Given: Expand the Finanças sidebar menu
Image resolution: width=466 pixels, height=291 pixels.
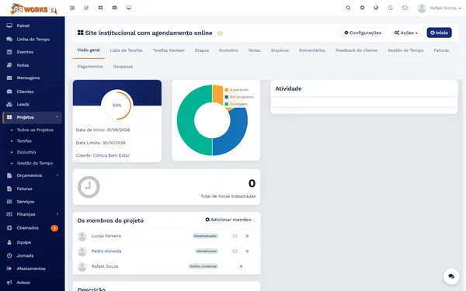Looking at the screenshot, I should (33, 214).
